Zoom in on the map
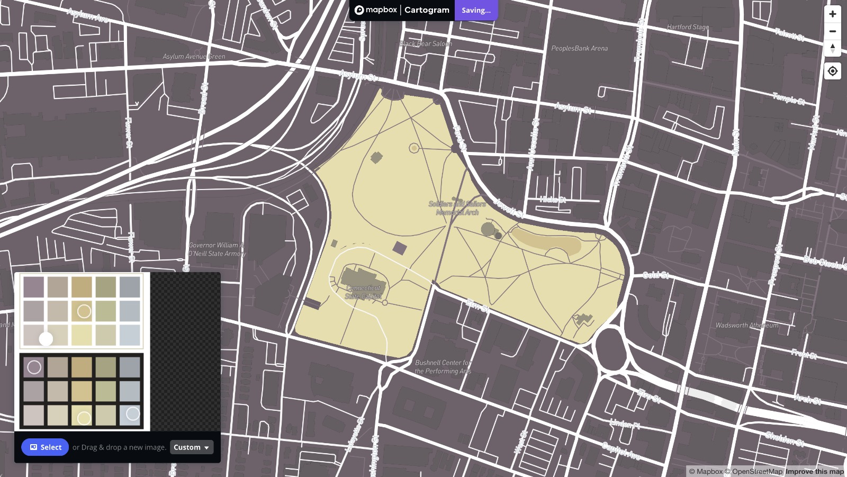This screenshot has height=477, width=847. 833,14
